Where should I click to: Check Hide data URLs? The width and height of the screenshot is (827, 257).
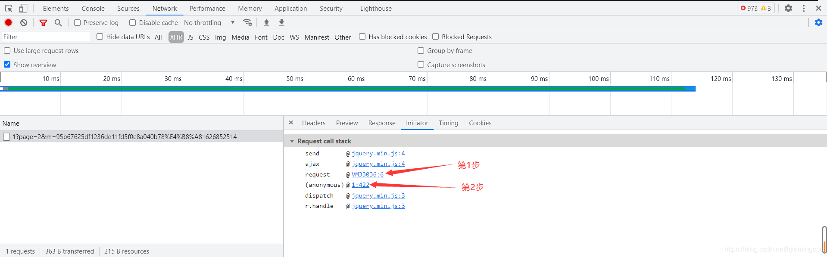pos(100,37)
